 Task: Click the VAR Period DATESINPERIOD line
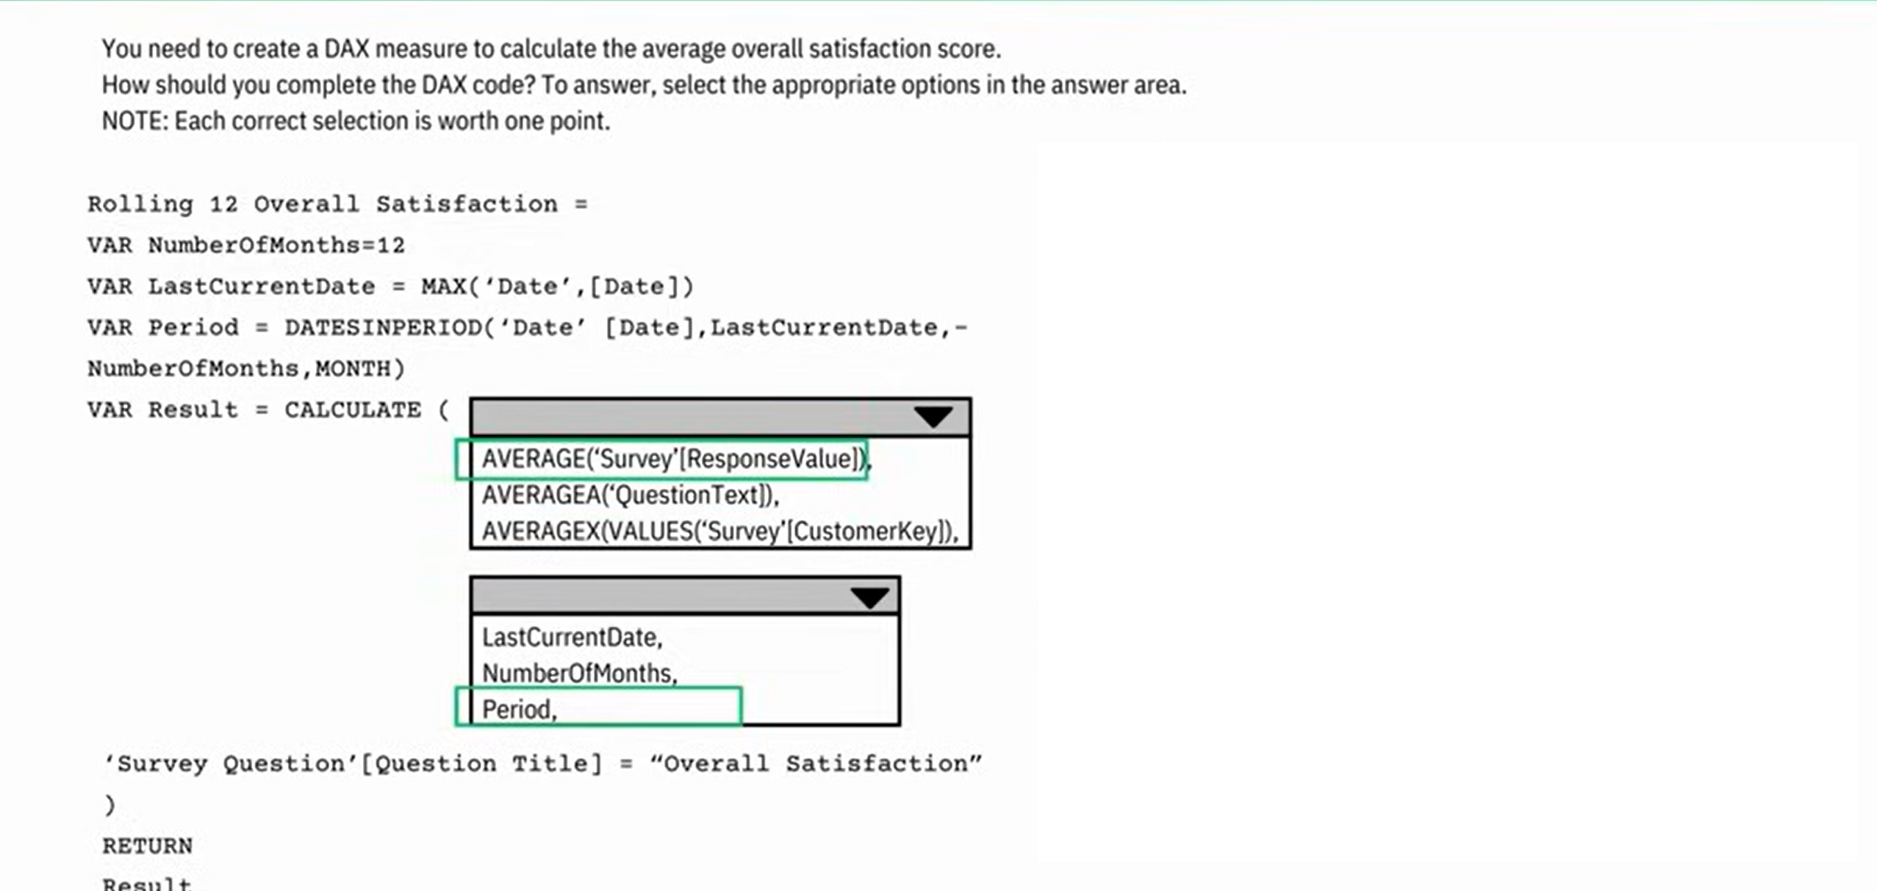[x=528, y=327]
